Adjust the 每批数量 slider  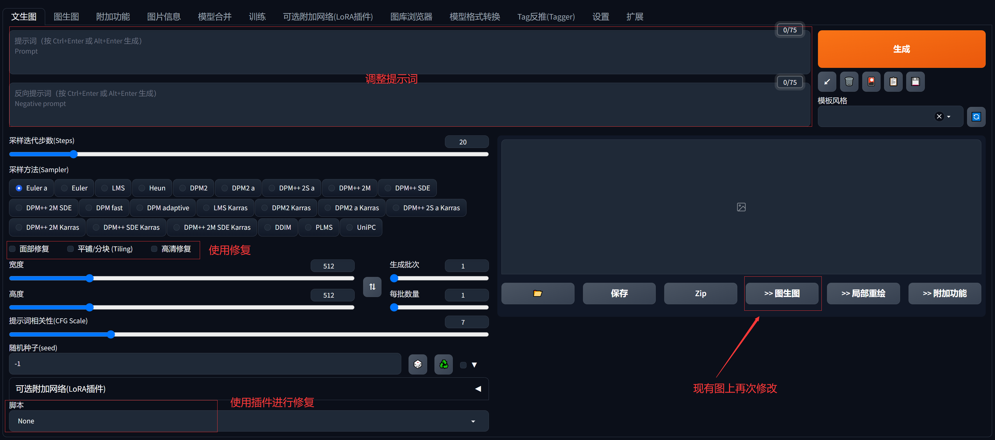click(439, 307)
